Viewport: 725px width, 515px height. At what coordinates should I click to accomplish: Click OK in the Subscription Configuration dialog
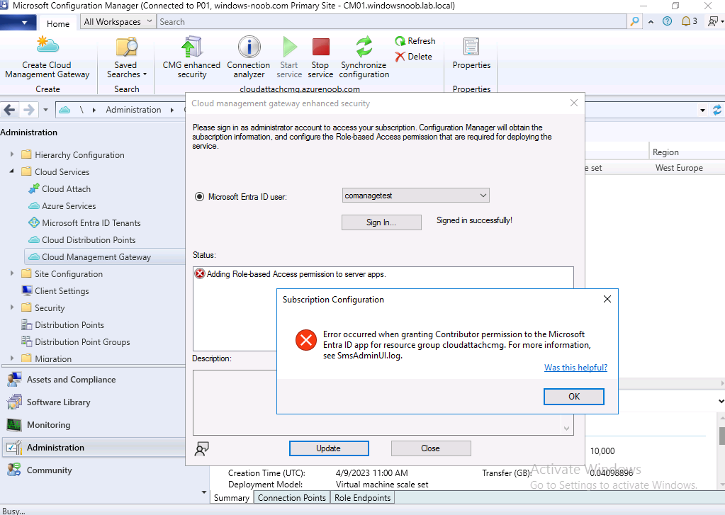point(574,397)
